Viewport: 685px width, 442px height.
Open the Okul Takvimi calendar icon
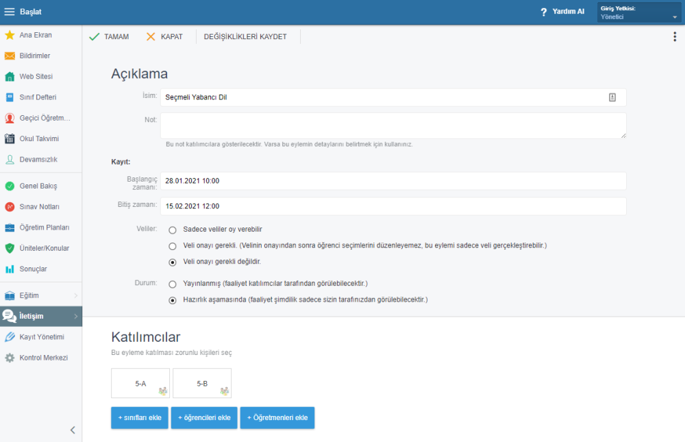(10, 138)
